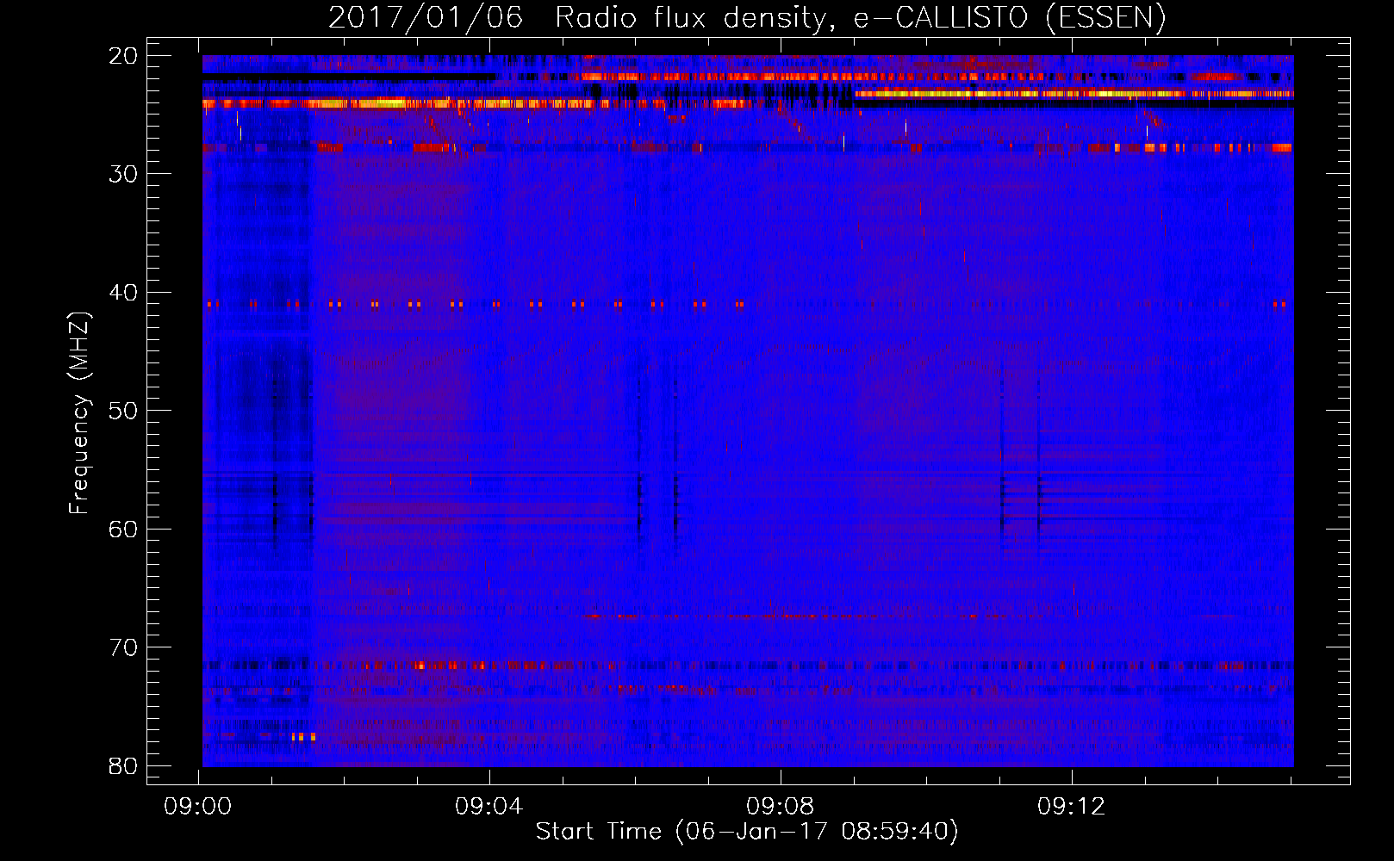
Task: Click the "Frequency (MHZ)" axis label
Action: (79, 412)
